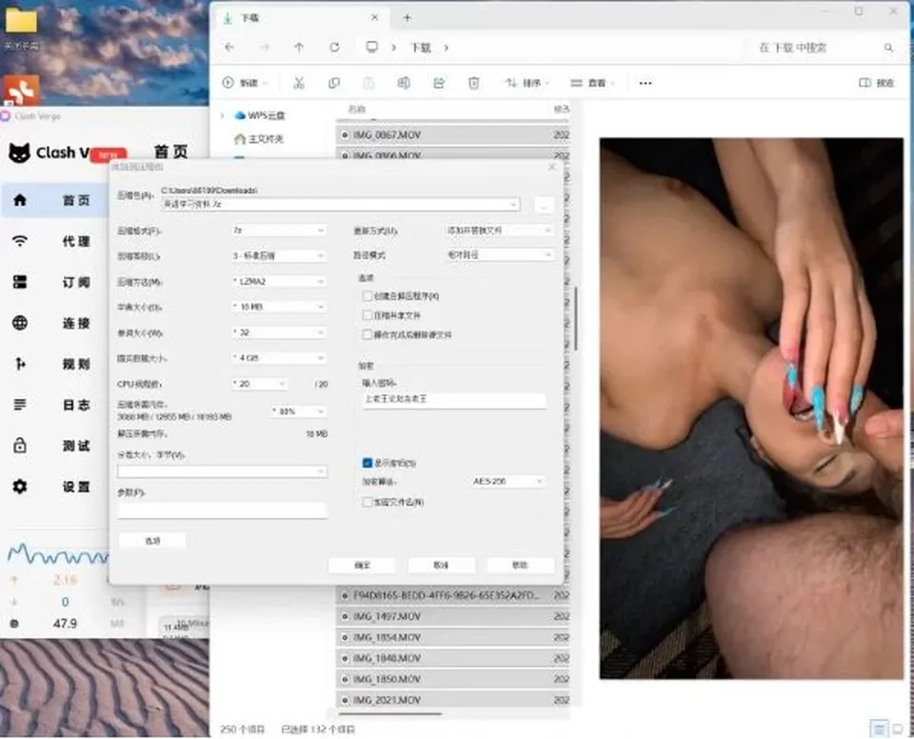Click the Share icon in Explorer toolbar
Viewport: 914px width, 739px height.
[439, 83]
